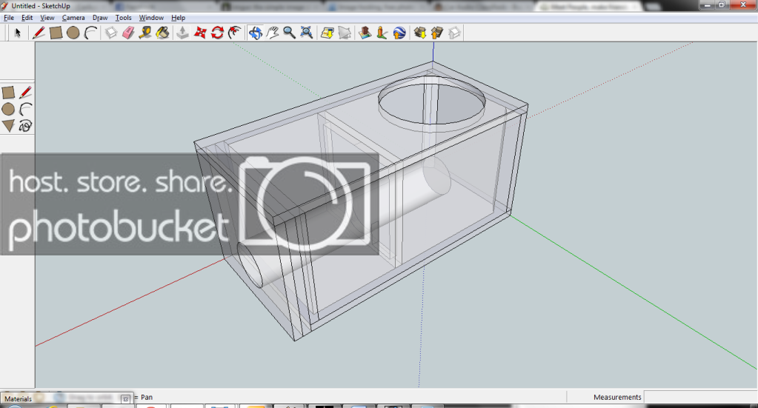This screenshot has height=408, width=758.
Task: Activate the Tape Measure tool
Action: pyautogui.click(x=145, y=33)
